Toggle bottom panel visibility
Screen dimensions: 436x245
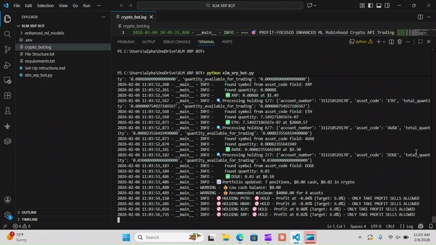379,5
